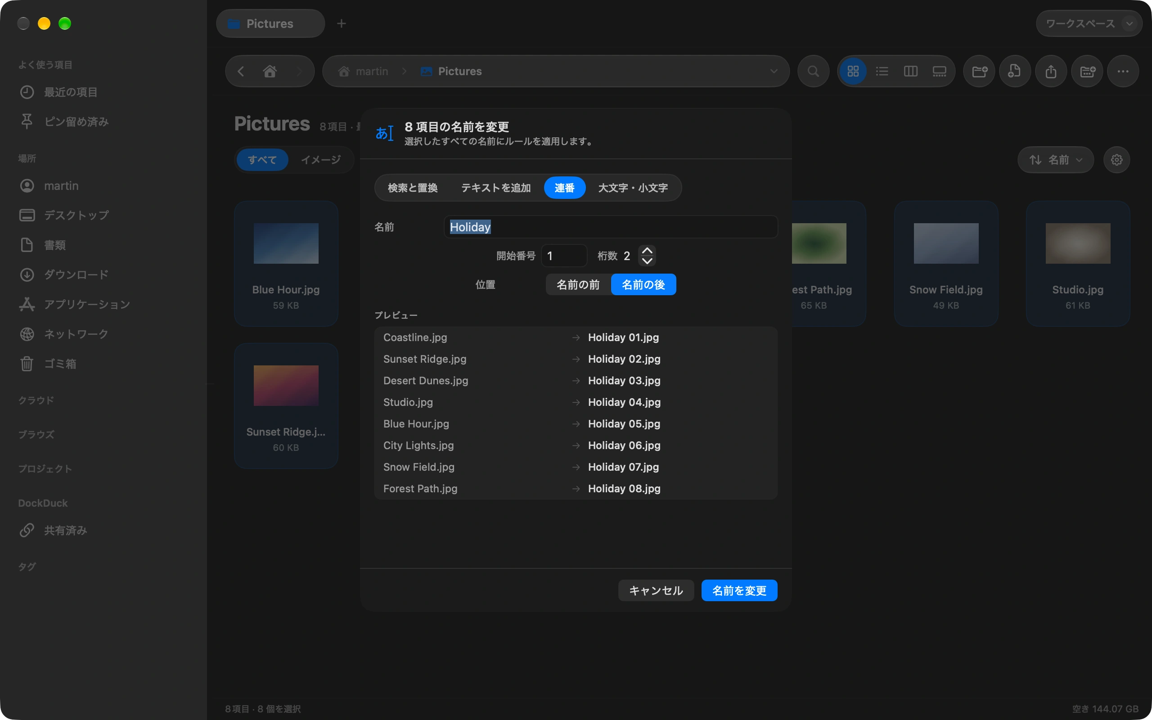Switch to list view

coord(882,72)
